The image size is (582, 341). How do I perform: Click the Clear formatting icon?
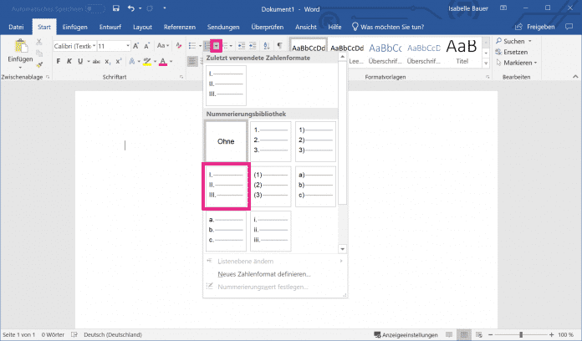pos(179,46)
